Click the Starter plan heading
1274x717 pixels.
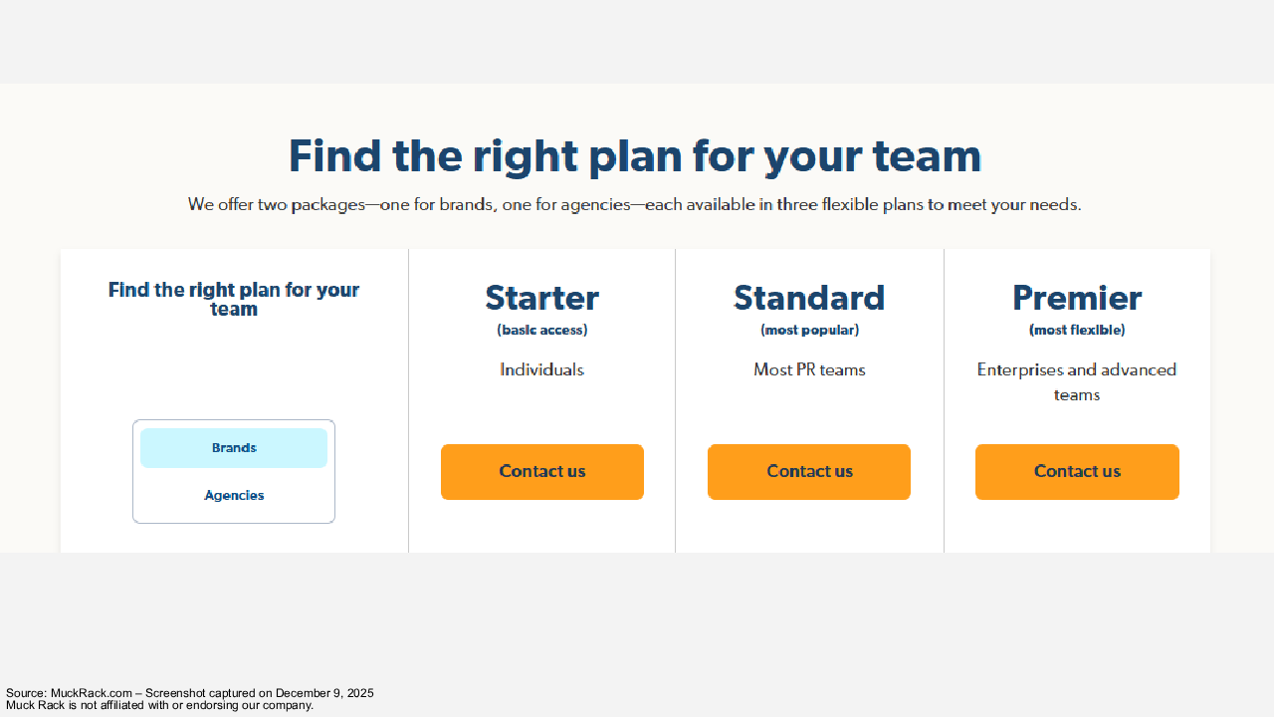[x=542, y=298]
